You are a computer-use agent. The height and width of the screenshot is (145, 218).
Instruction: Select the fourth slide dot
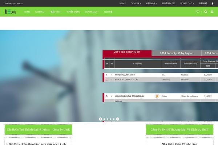coord(114,119)
